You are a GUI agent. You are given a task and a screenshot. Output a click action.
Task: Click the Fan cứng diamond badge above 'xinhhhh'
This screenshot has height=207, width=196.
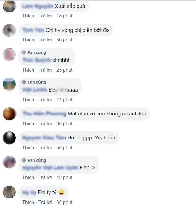point(24,52)
